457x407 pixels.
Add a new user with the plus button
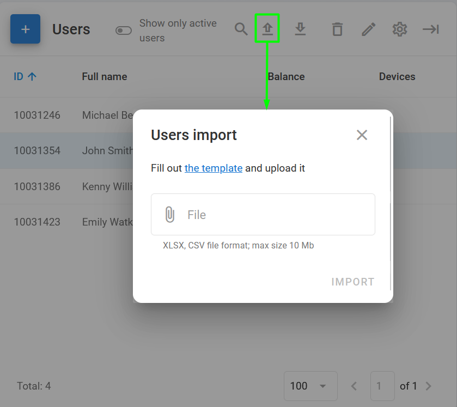(x=25, y=29)
